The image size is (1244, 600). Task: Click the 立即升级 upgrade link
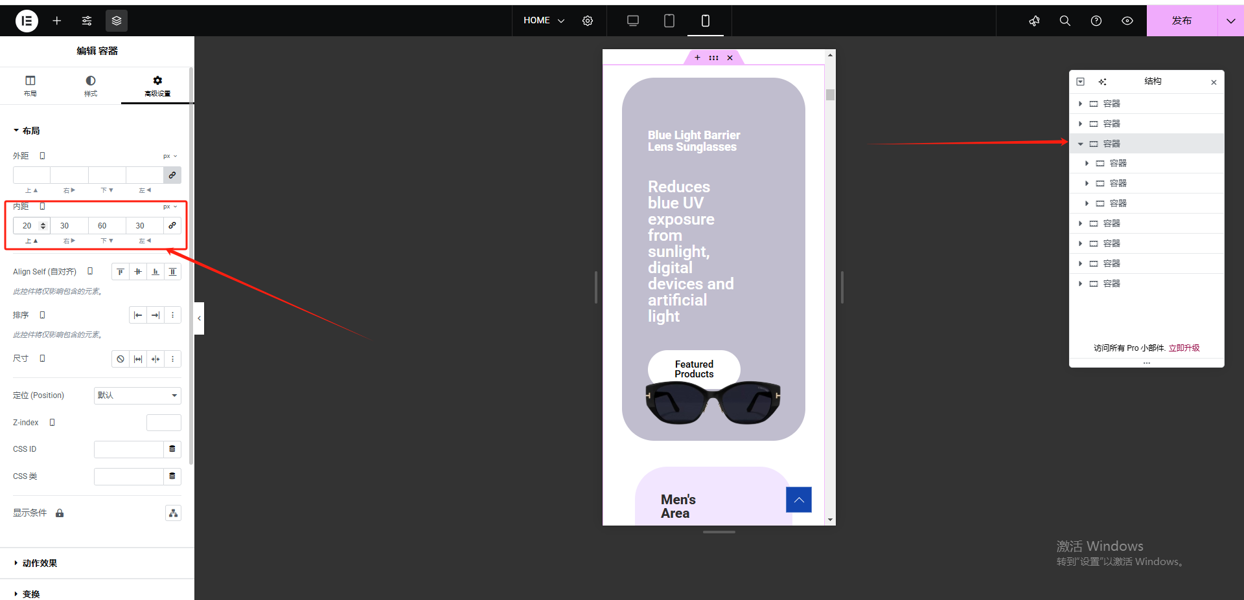[x=1184, y=348]
